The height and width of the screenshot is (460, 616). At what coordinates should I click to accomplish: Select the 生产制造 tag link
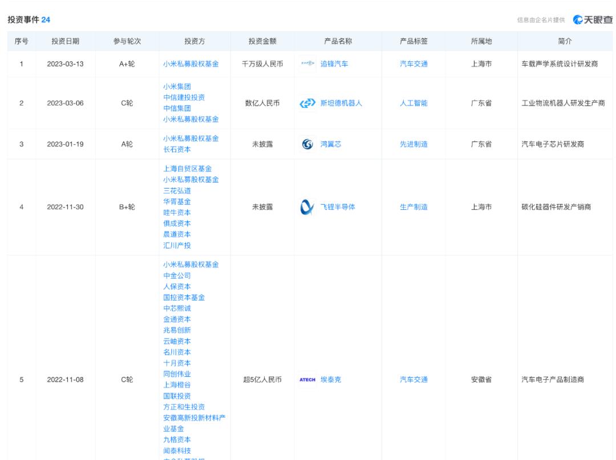click(414, 207)
